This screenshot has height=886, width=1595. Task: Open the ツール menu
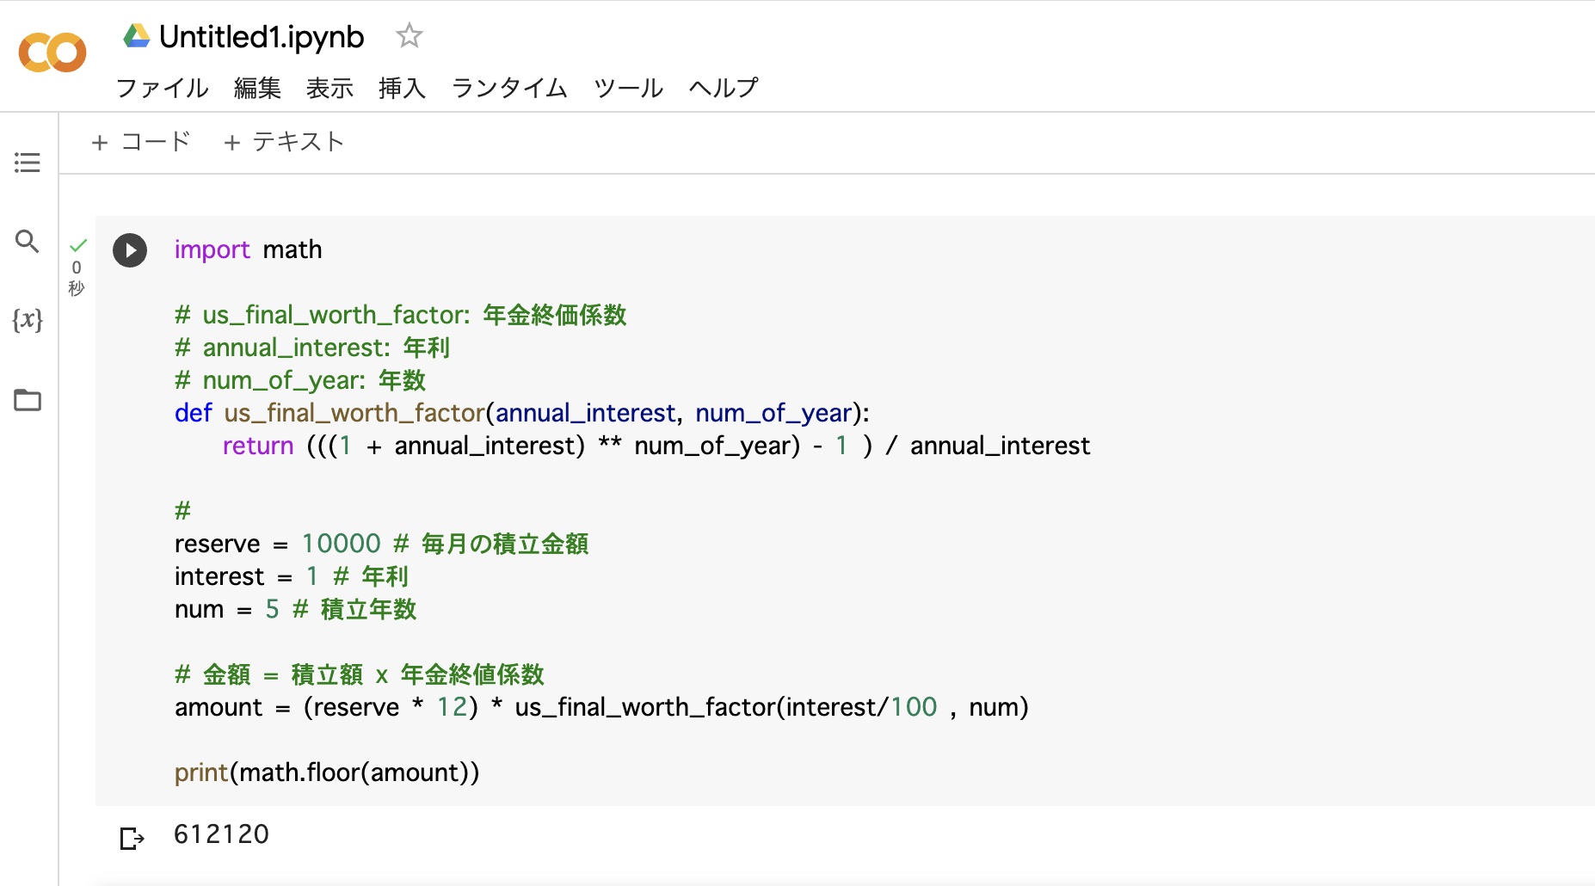(627, 88)
